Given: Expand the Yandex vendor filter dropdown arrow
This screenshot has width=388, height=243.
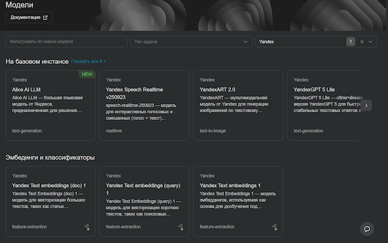Looking at the screenshot, I should click(371, 42).
